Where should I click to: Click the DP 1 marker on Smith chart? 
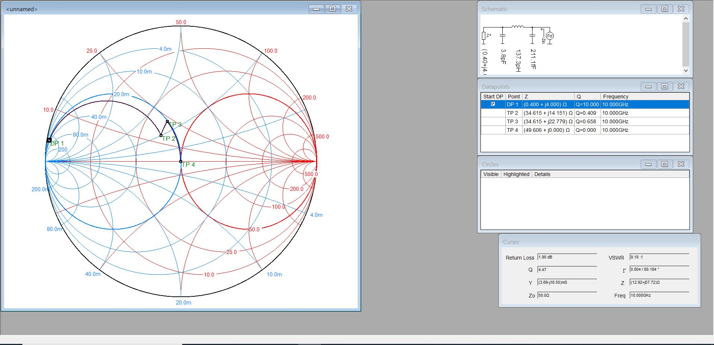click(49, 140)
